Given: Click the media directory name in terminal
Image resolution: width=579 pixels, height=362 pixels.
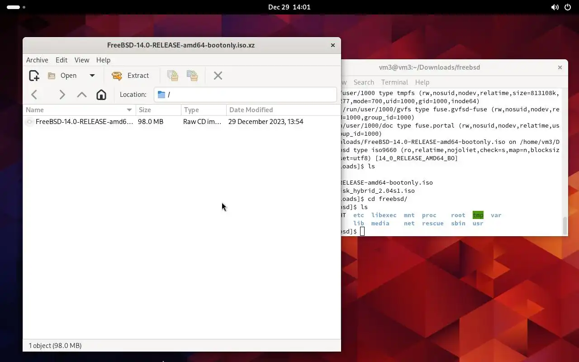Looking at the screenshot, I should click(x=380, y=224).
